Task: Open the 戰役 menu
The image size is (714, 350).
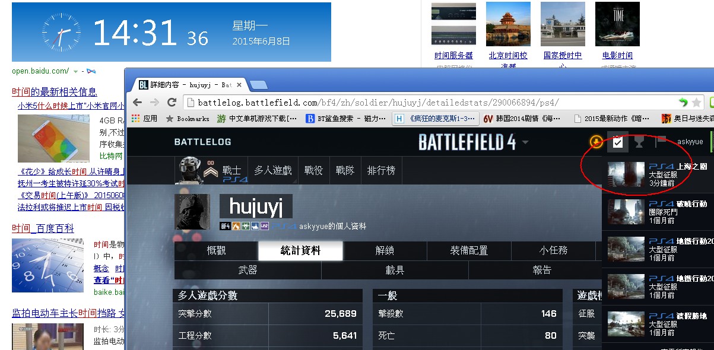Action: pos(313,171)
